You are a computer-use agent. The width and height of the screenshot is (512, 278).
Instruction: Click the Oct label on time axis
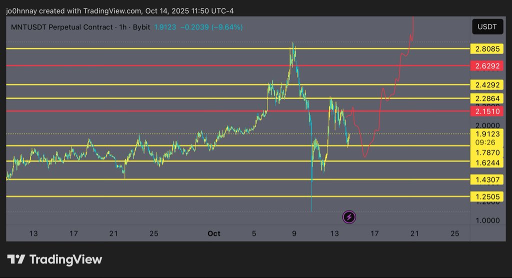214,233
